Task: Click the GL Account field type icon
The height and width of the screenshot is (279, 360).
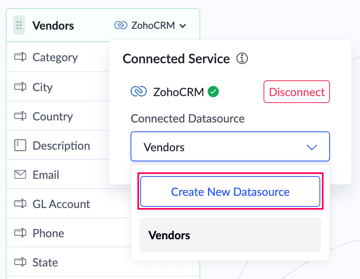Action: pyautogui.click(x=20, y=204)
